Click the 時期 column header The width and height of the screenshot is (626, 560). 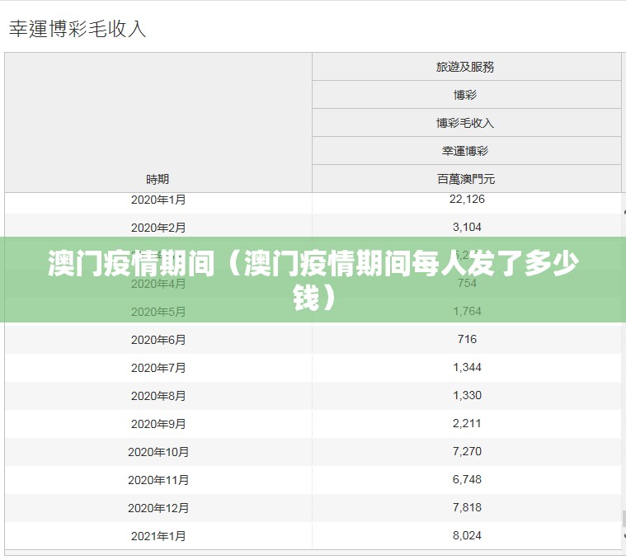coord(158,179)
